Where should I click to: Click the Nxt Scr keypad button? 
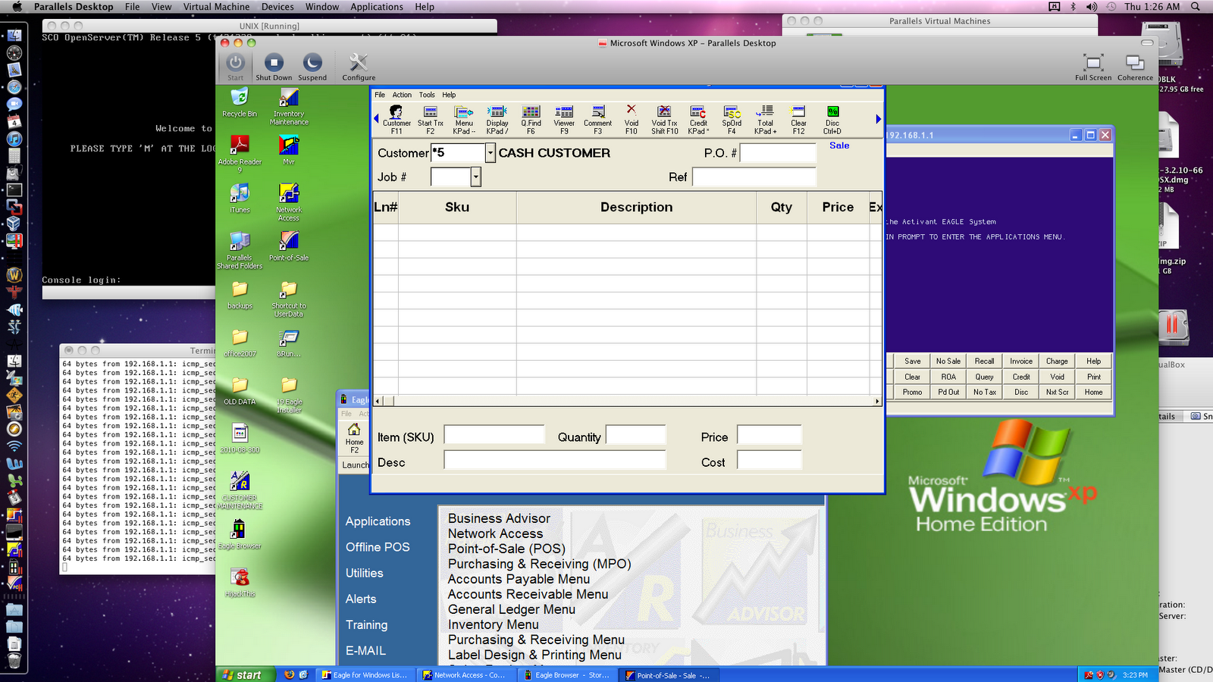point(1057,392)
